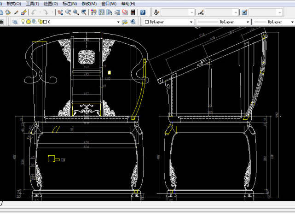Click the Pan realtime tool icon
Screen dimensions: 295x217
tap(60, 12)
